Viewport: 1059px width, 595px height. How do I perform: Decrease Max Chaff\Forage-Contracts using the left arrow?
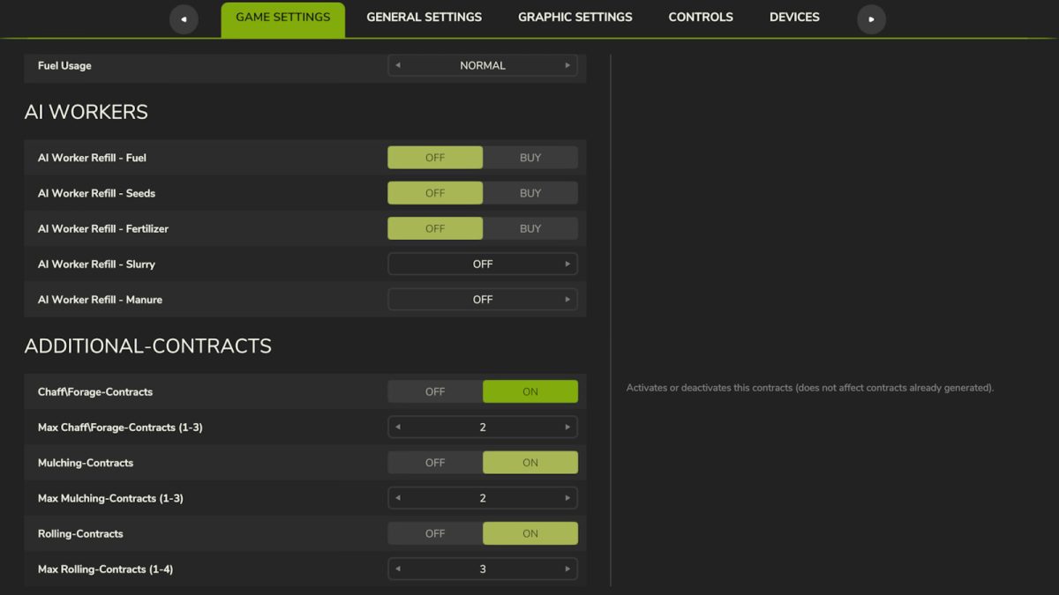tap(398, 427)
